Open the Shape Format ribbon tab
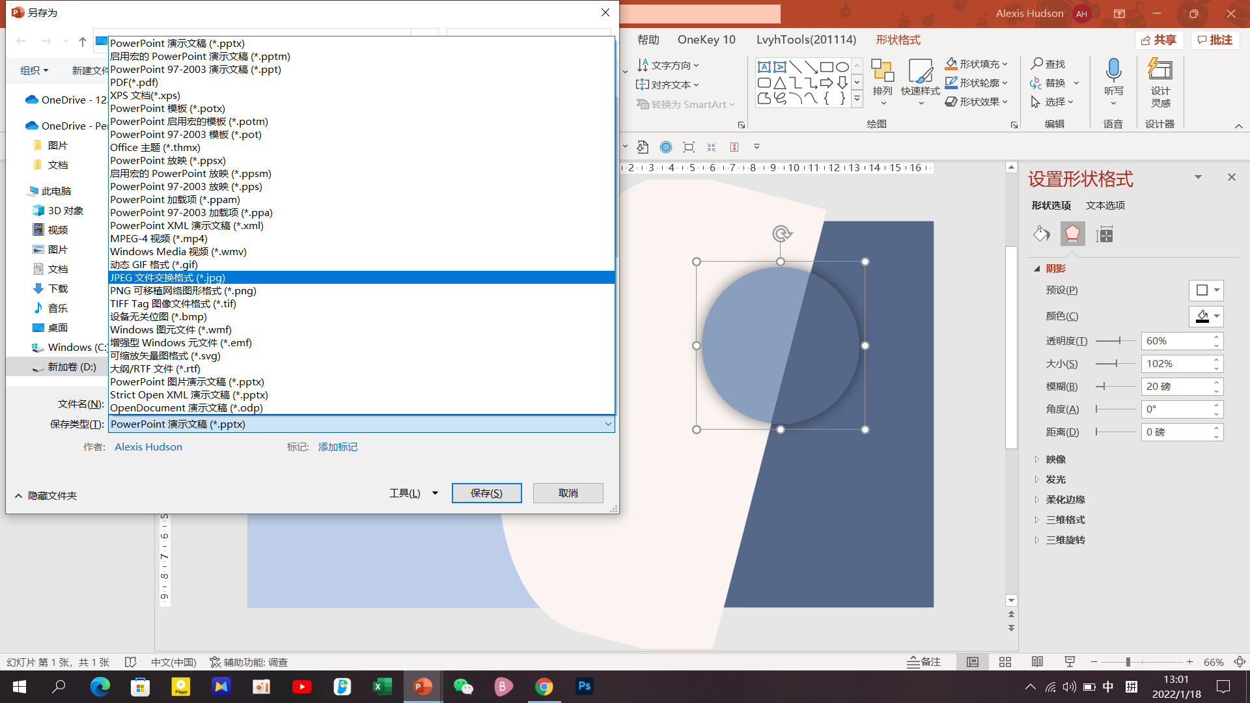 [898, 40]
